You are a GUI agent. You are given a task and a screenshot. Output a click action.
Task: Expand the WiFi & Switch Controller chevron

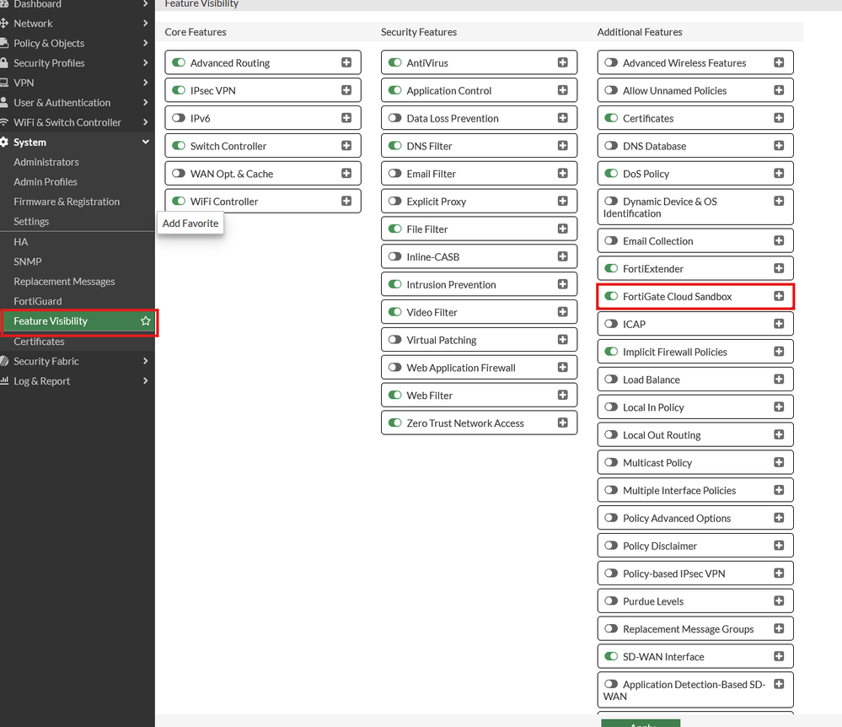146,122
